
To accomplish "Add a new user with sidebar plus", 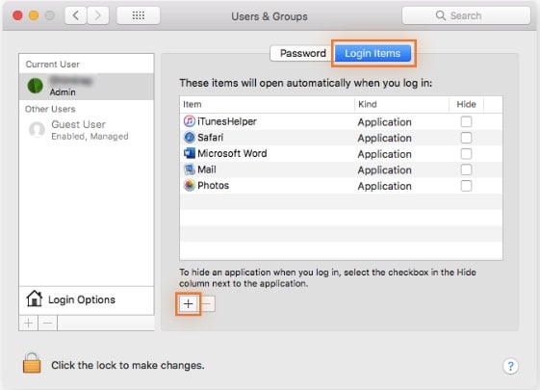I will (29, 324).
